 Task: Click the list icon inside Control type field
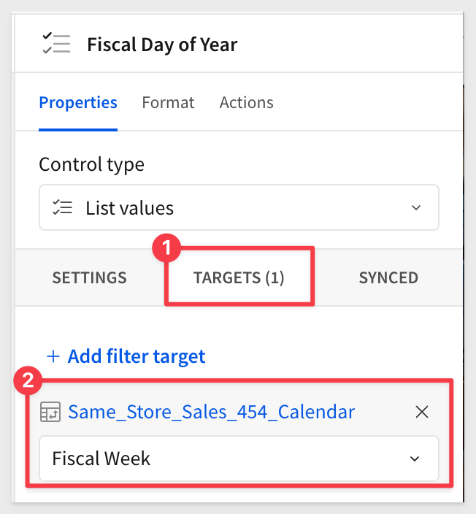point(61,208)
